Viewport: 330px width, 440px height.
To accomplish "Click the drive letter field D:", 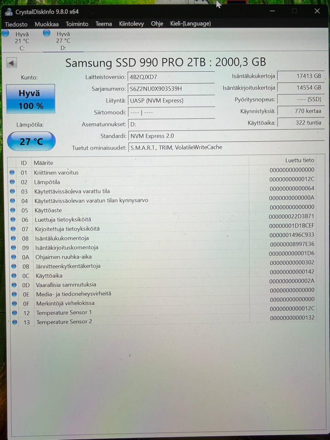I will pyautogui.click(x=171, y=124).
